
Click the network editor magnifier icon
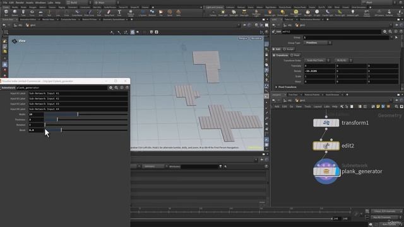click(x=396, y=107)
